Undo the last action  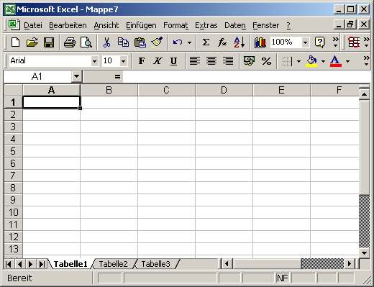pyautogui.click(x=178, y=42)
